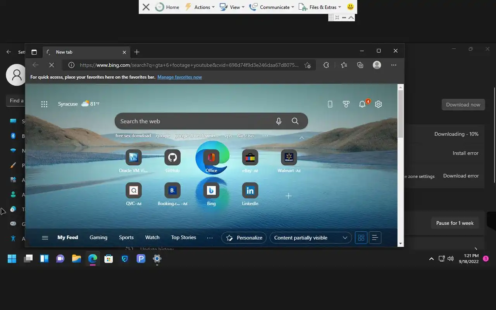This screenshot has height=310, width=496.
Task: Select the Top Stories tab
Action: (x=184, y=238)
